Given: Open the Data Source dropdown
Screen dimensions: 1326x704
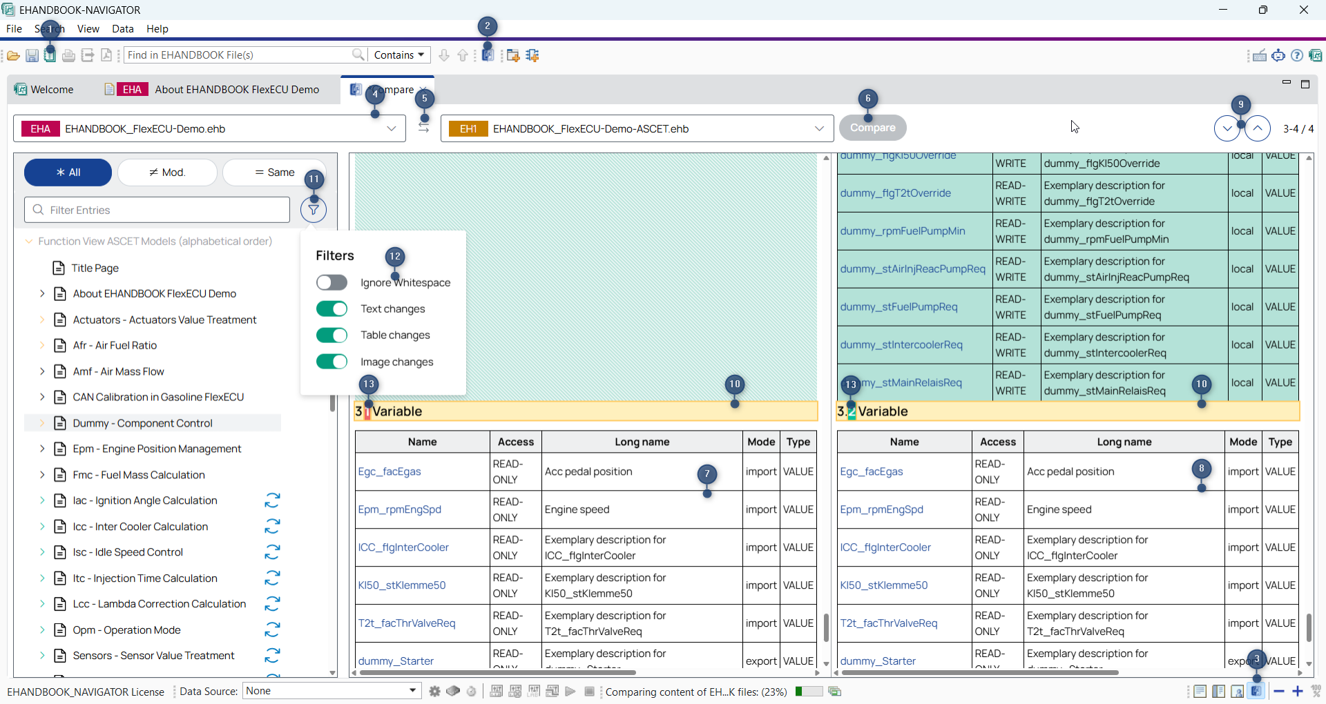Looking at the screenshot, I should (x=332, y=691).
